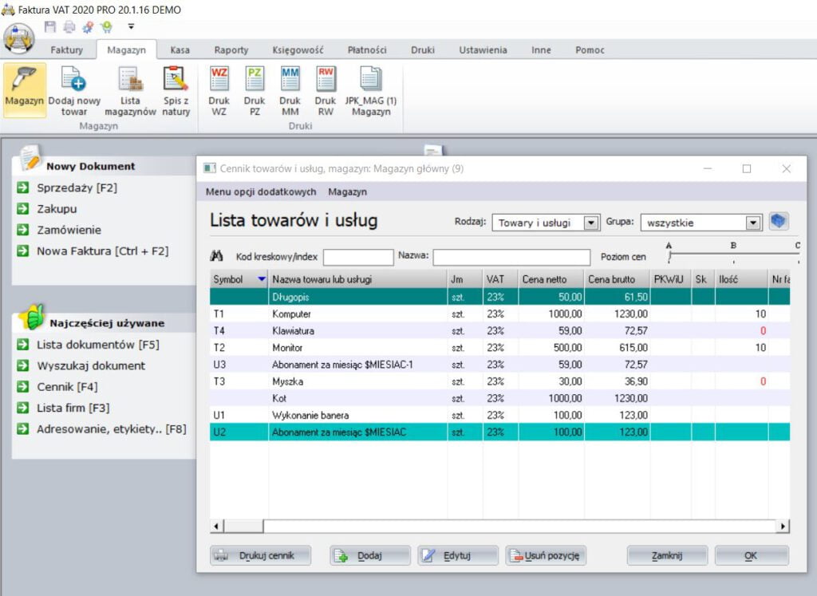This screenshot has width=817, height=596.
Task: Click the Druk WZ document icon
Action: click(x=219, y=79)
